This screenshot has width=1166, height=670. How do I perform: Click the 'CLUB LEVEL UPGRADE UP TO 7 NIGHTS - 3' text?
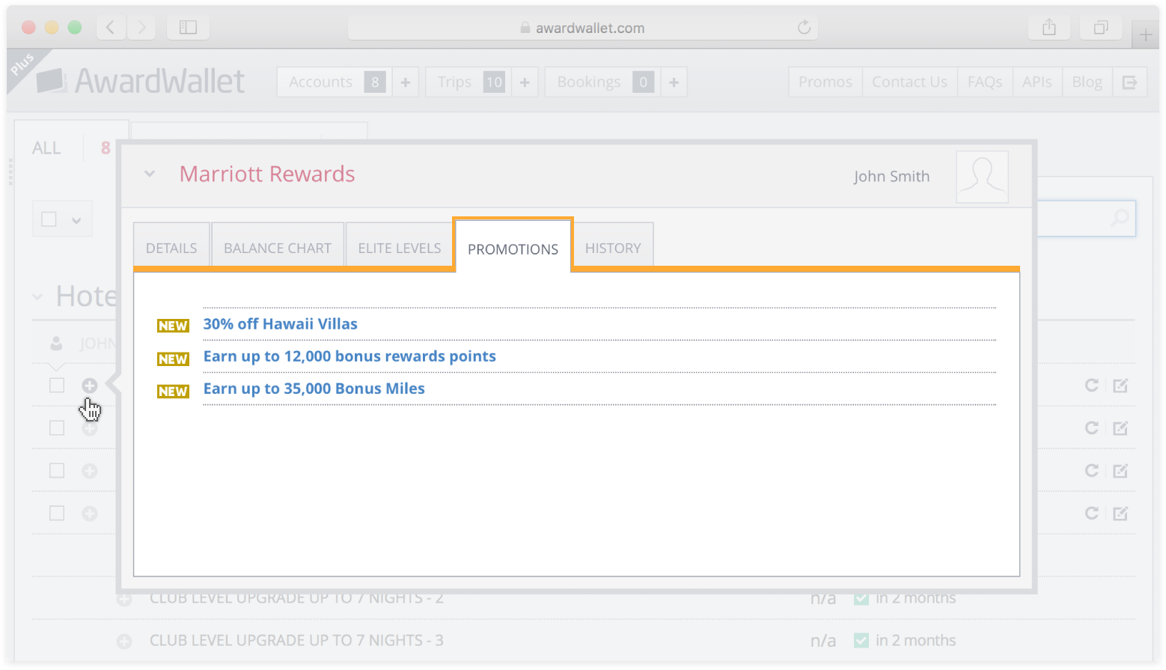click(x=296, y=641)
